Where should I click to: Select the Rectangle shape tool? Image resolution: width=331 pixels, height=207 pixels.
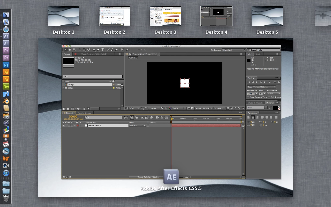click(x=94, y=50)
